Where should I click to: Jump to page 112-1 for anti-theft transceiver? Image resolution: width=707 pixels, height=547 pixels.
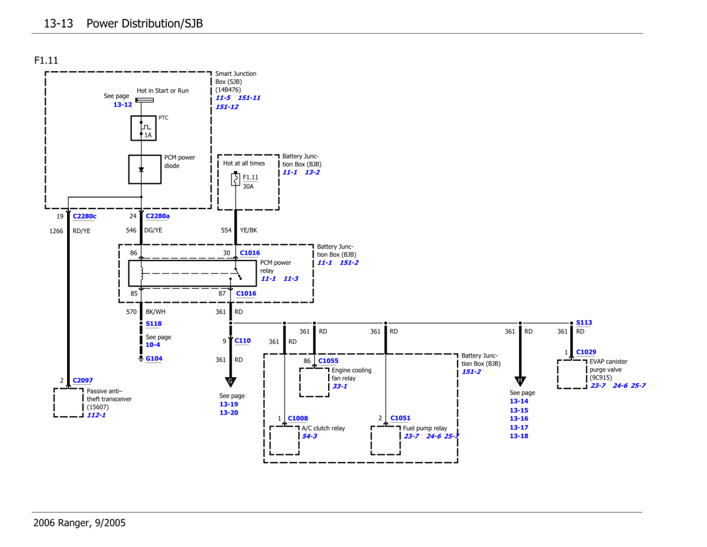96,415
